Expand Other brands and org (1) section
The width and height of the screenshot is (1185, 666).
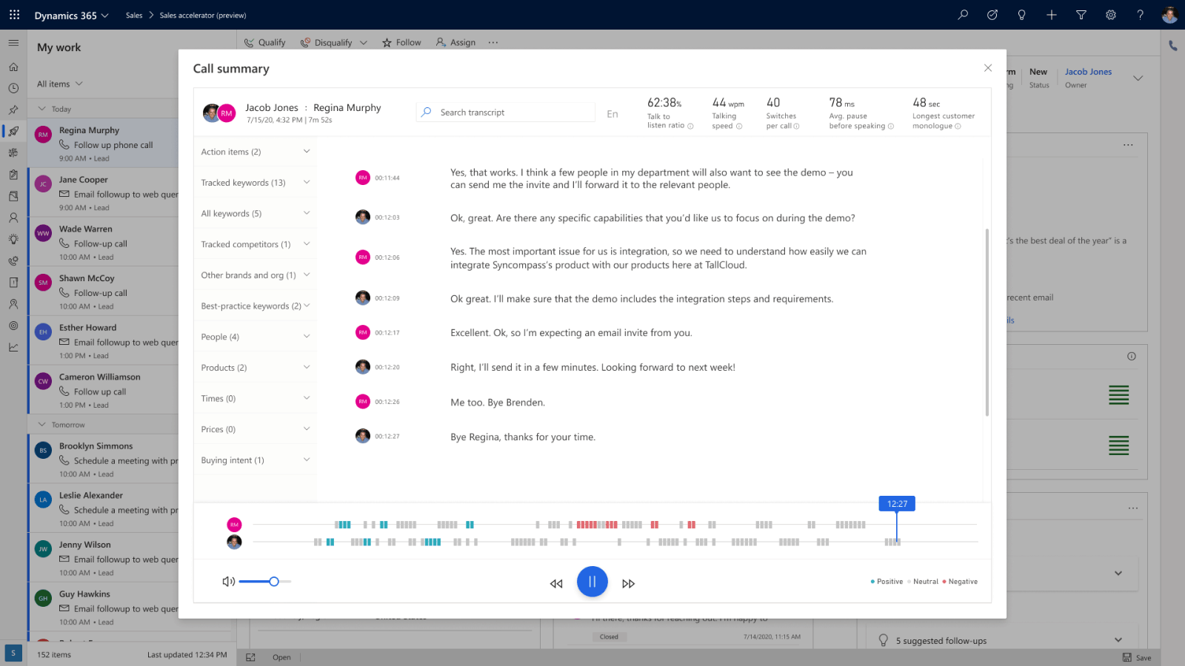tap(256, 275)
